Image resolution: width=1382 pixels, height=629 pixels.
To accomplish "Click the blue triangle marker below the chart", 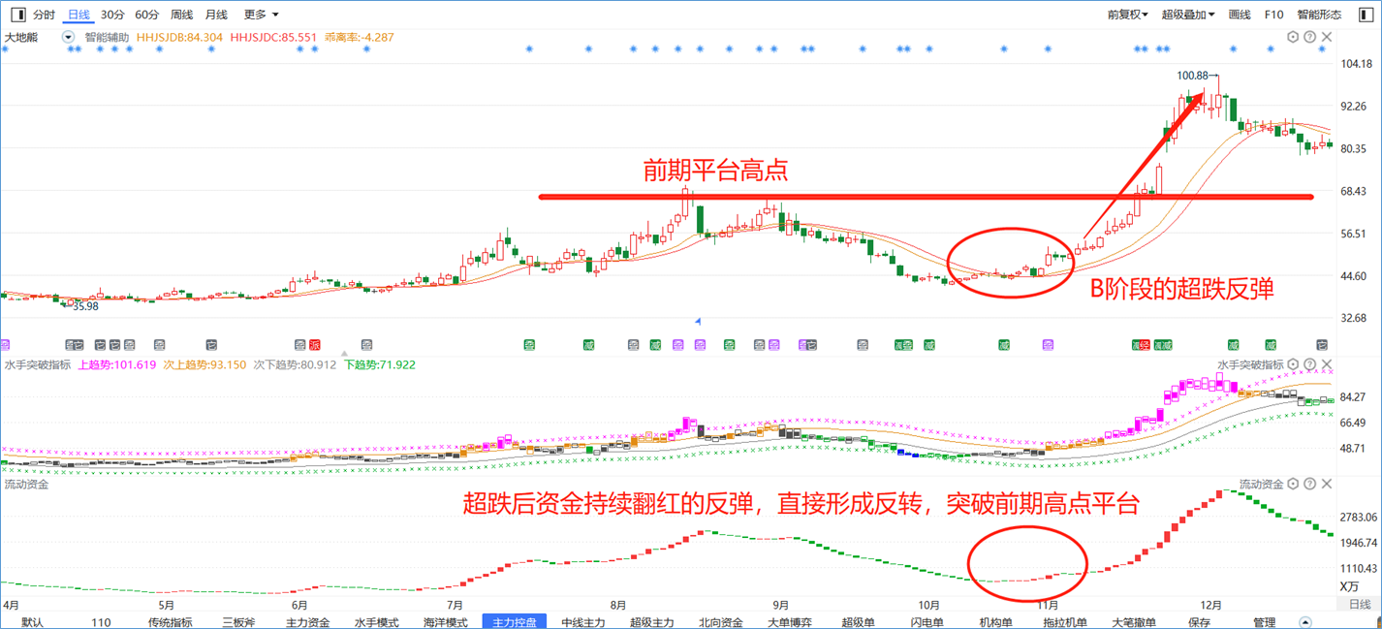I will click(698, 321).
